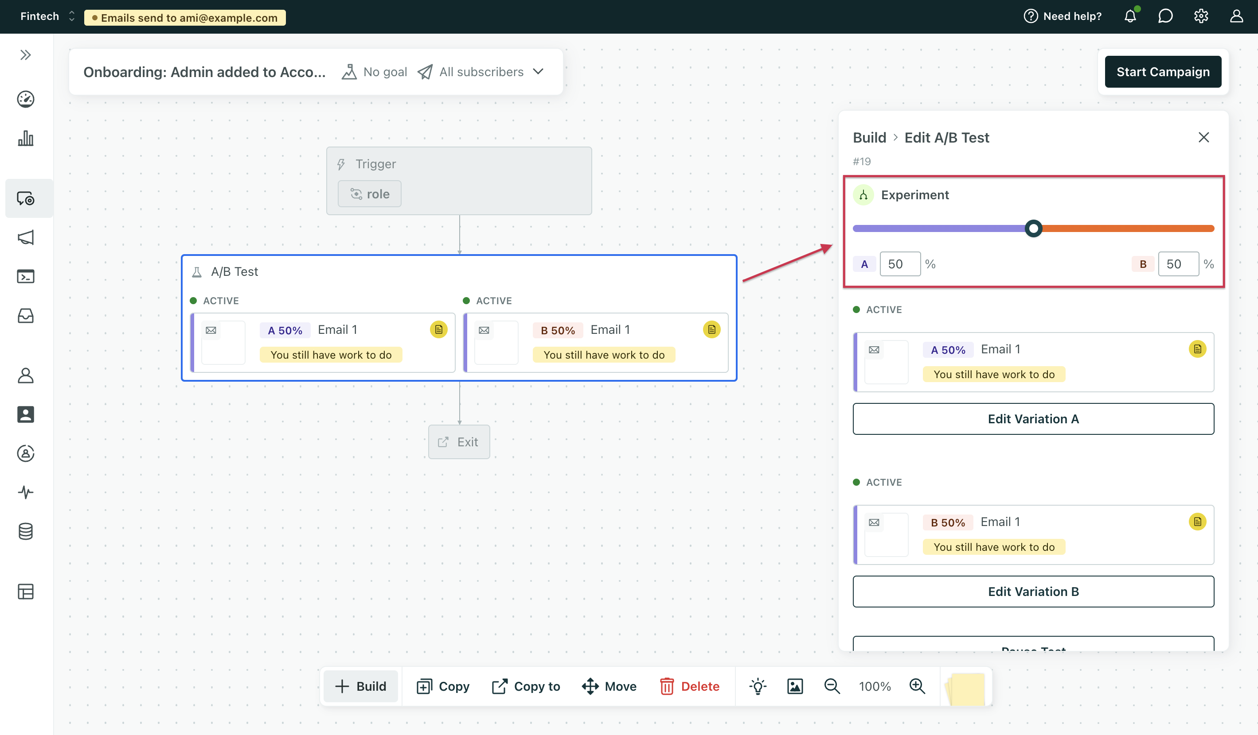Image resolution: width=1258 pixels, height=735 pixels.
Task: Click the zoom out magnifier icon
Action: click(832, 686)
